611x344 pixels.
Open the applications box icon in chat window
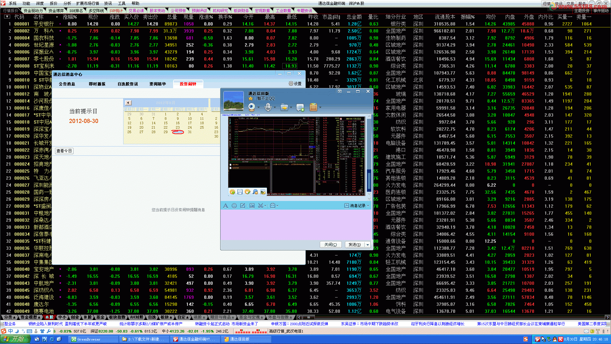coord(313,107)
